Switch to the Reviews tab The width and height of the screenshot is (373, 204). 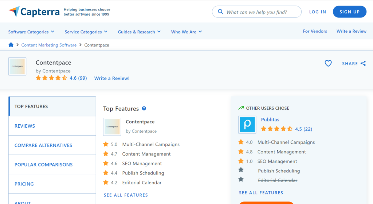25,126
